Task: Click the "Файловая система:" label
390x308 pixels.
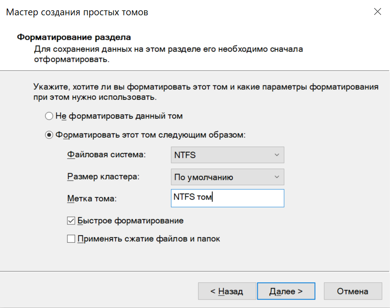Action: click(106, 155)
